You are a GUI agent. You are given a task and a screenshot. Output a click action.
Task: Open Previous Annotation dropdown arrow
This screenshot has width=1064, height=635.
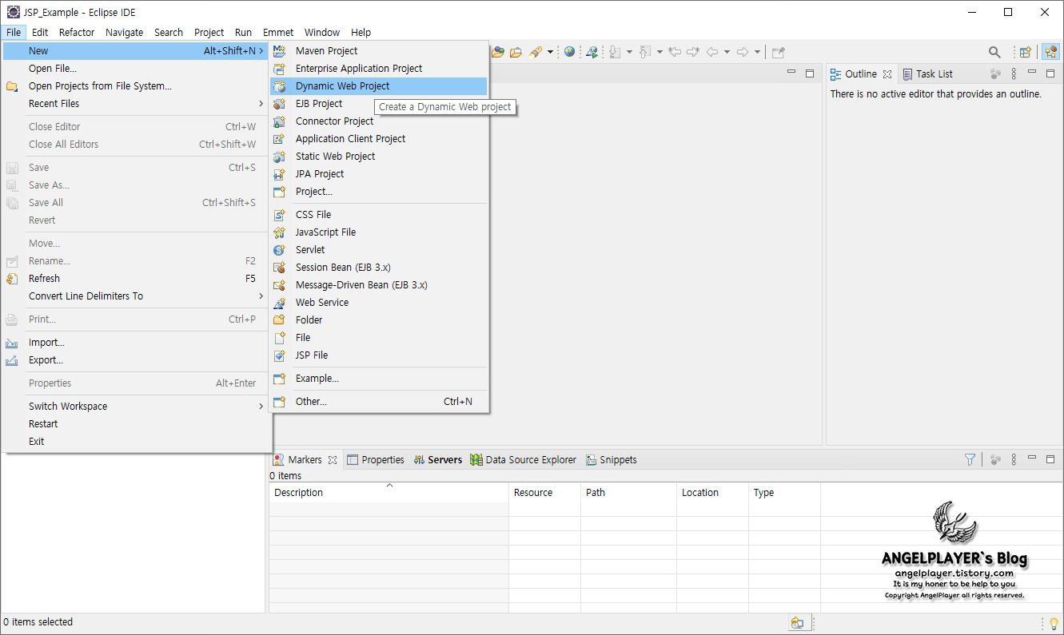click(x=660, y=52)
